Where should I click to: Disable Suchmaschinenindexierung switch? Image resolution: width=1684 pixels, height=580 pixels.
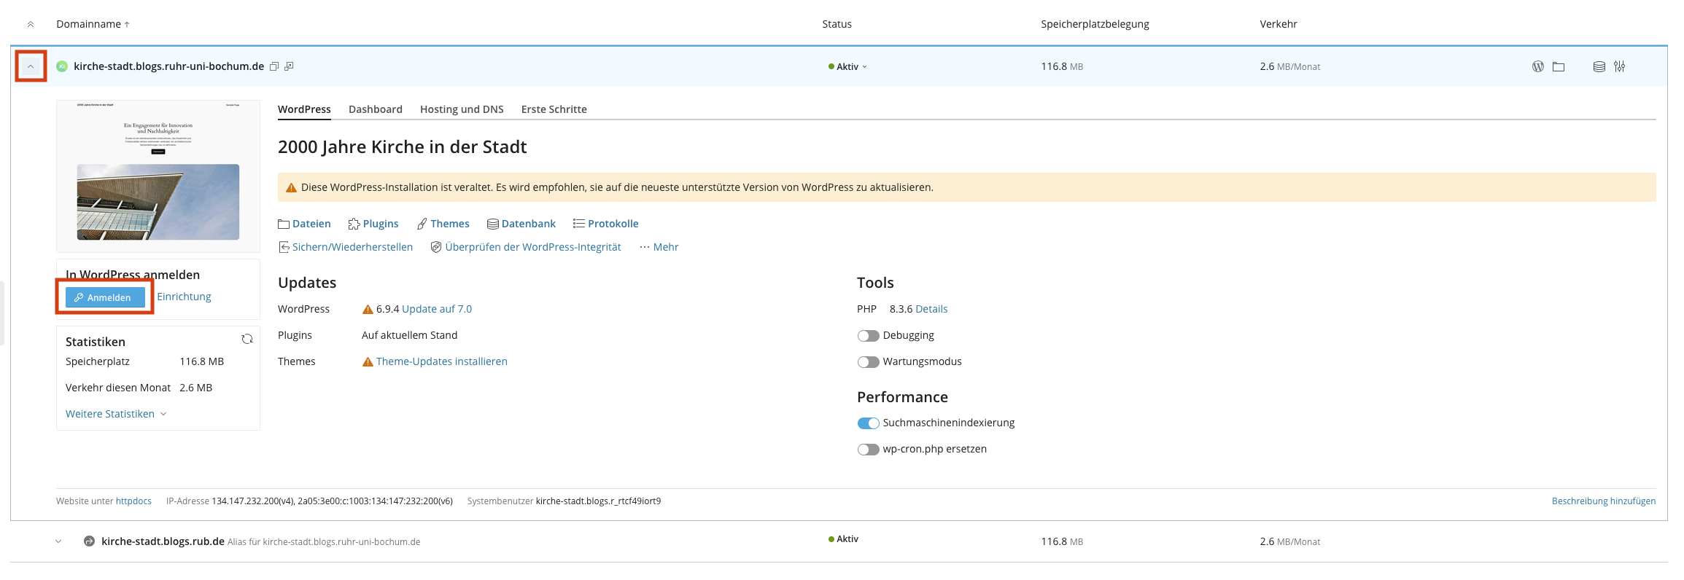click(x=868, y=423)
